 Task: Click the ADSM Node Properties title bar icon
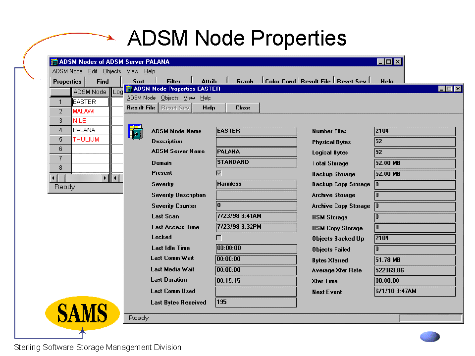(129, 89)
